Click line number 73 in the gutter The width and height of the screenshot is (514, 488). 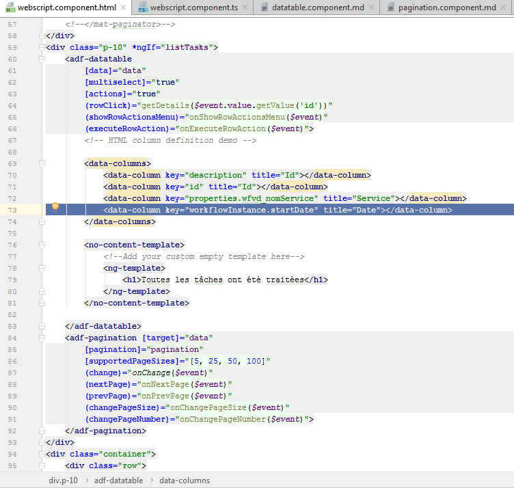click(x=12, y=210)
